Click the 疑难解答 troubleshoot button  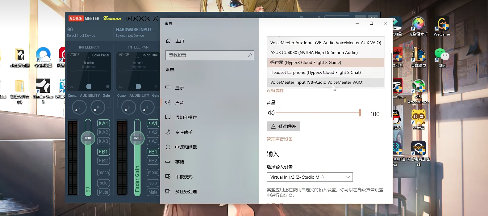[283, 126]
